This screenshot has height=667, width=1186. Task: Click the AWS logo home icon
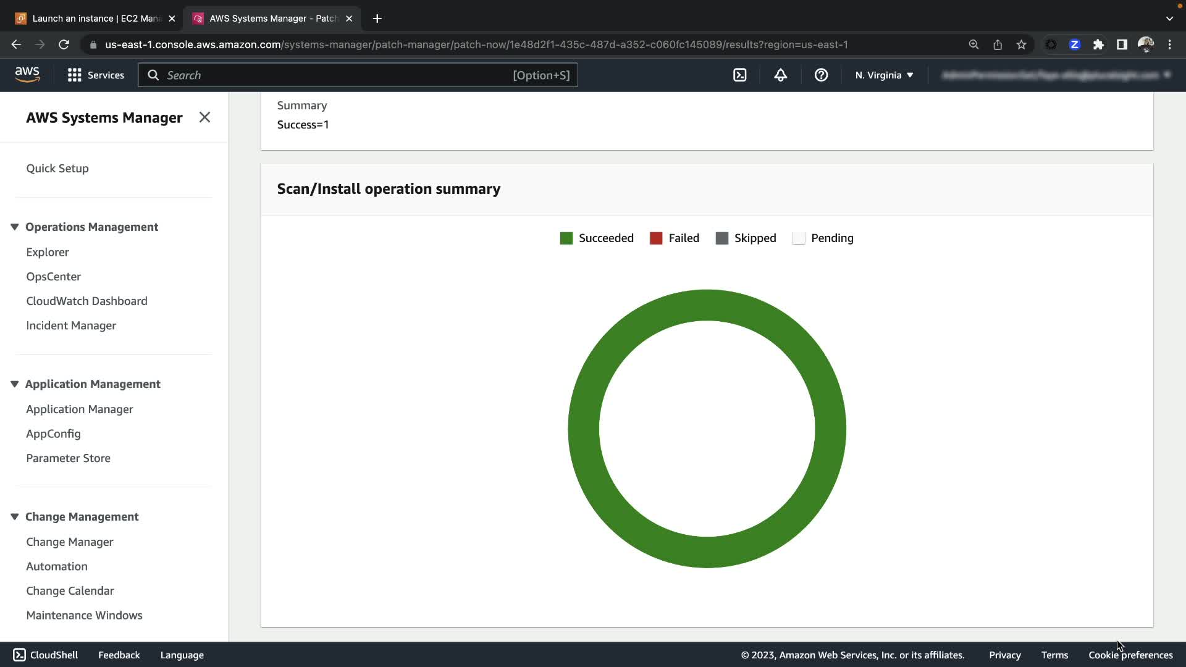(x=27, y=74)
